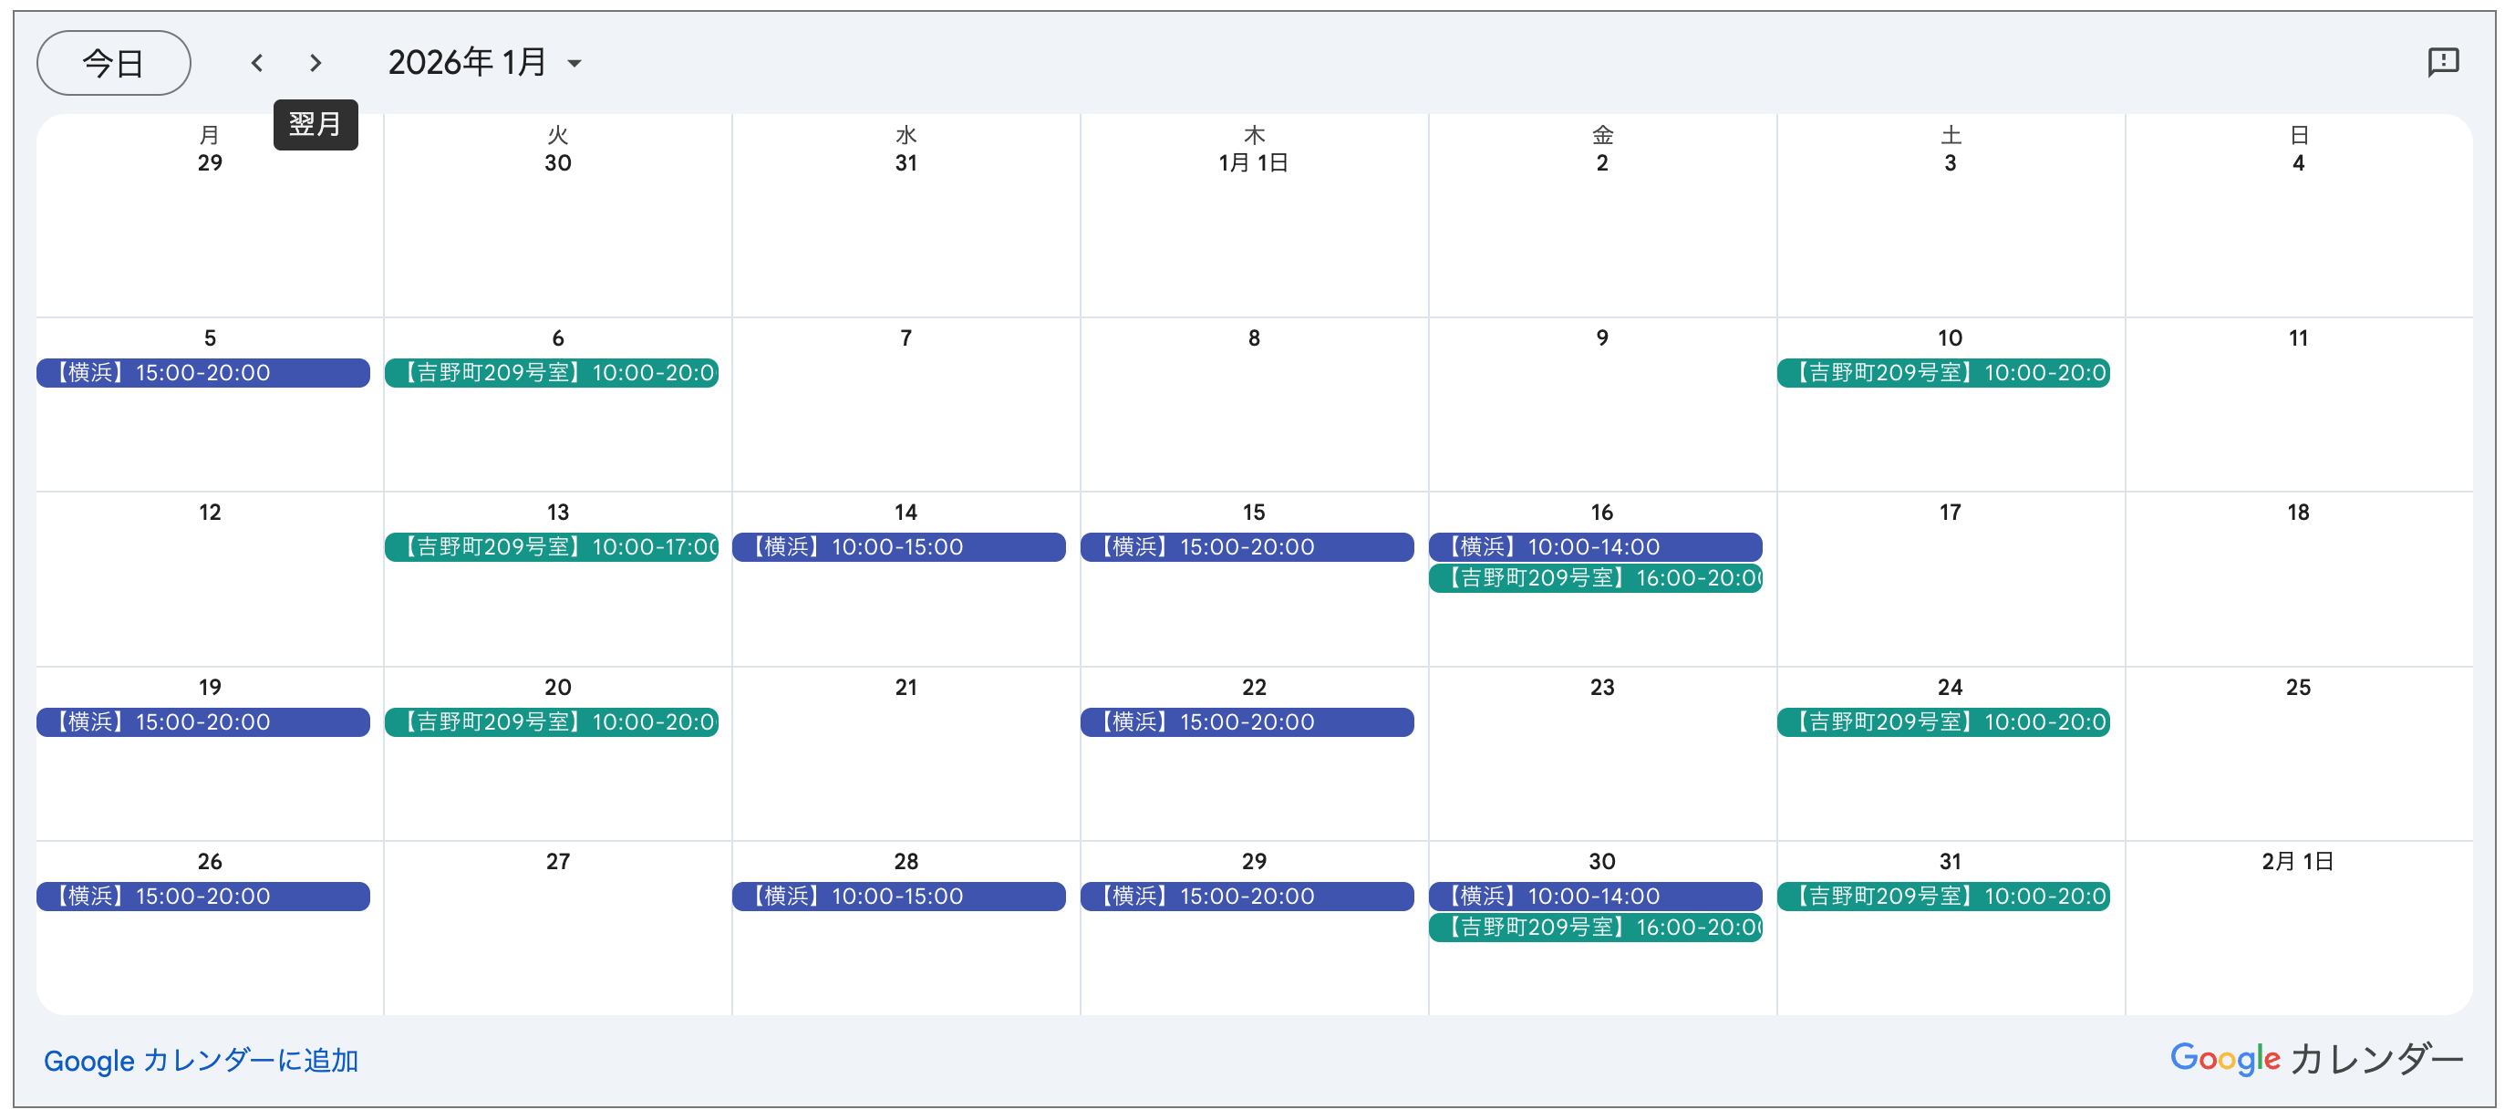Go to the previous month arrow
The width and height of the screenshot is (2515, 1120).
[x=257, y=64]
